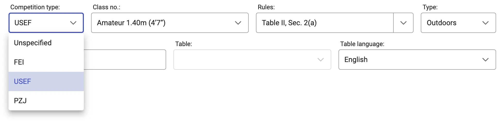The height and width of the screenshot is (123, 501).
Task: Collapse the Competition type dropdown chevron
Action: pos(73,23)
